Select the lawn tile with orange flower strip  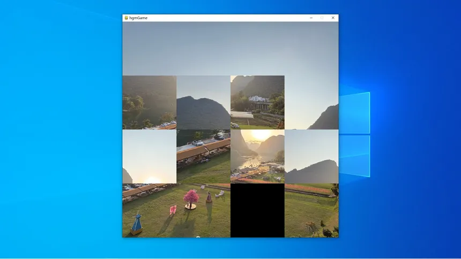[311, 210]
